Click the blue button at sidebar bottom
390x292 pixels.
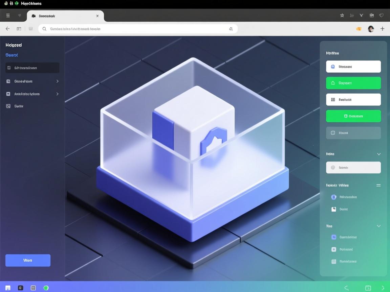pyautogui.click(x=28, y=260)
